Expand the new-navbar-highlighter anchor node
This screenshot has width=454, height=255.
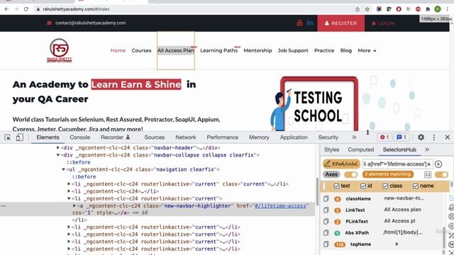pyautogui.click(x=74, y=205)
